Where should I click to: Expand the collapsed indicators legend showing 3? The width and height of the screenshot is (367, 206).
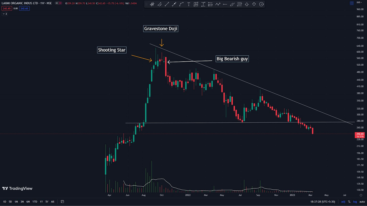5,14
